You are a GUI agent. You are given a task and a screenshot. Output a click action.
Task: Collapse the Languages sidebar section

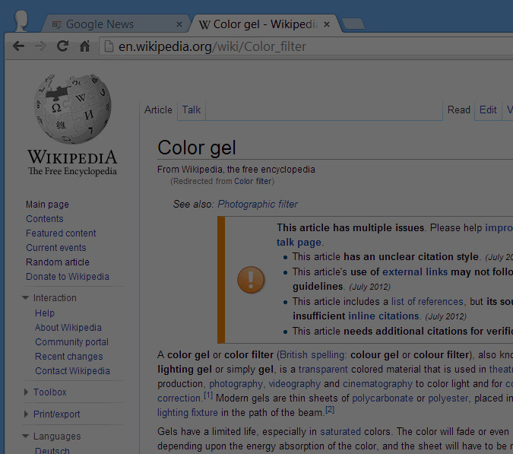[26, 436]
